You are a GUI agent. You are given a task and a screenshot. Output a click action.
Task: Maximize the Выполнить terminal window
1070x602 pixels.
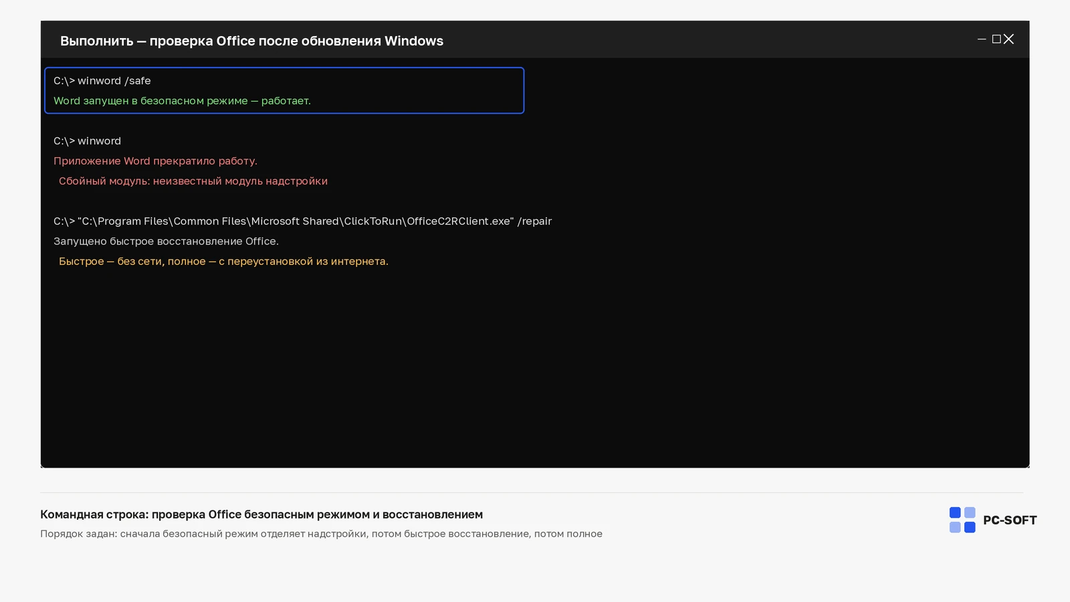996,39
